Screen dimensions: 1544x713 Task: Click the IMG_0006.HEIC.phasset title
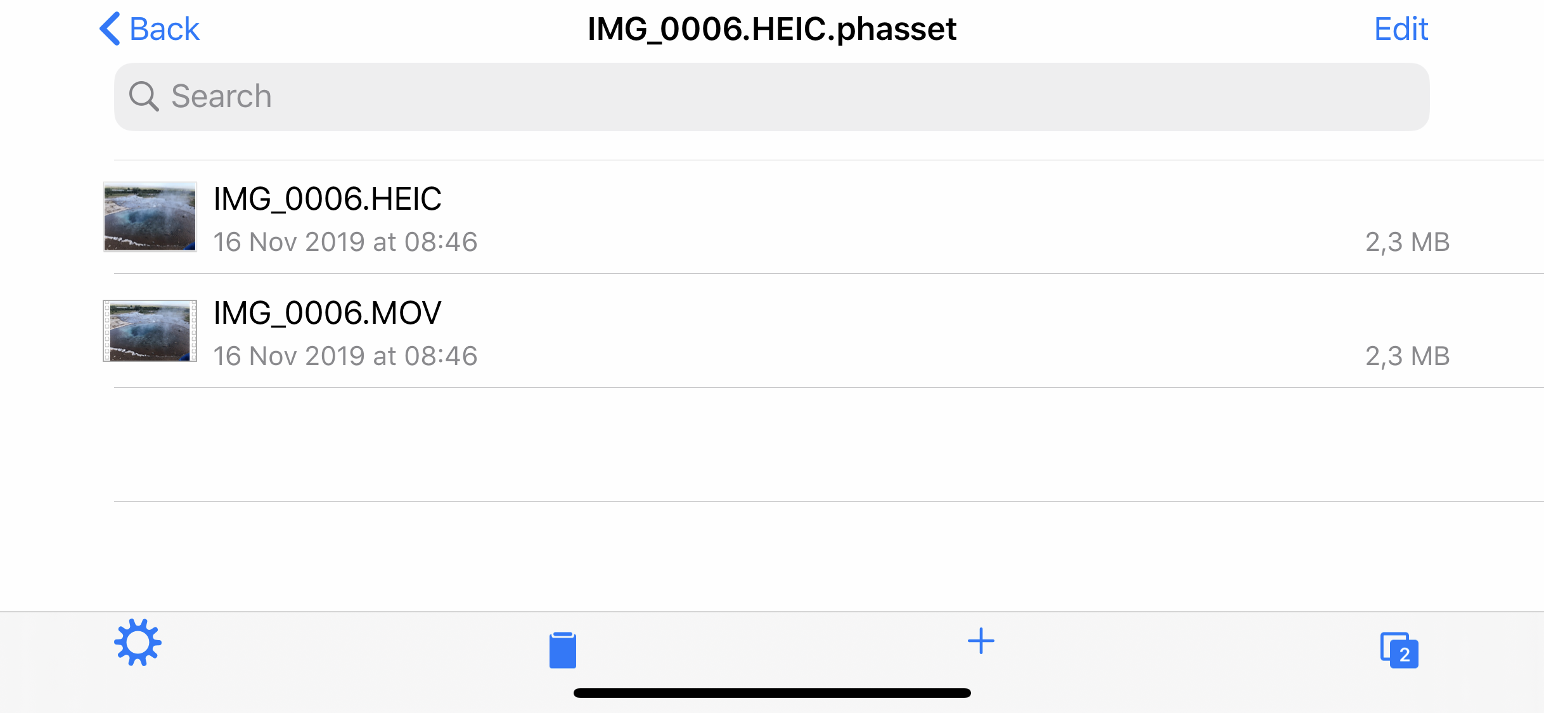click(x=772, y=29)
